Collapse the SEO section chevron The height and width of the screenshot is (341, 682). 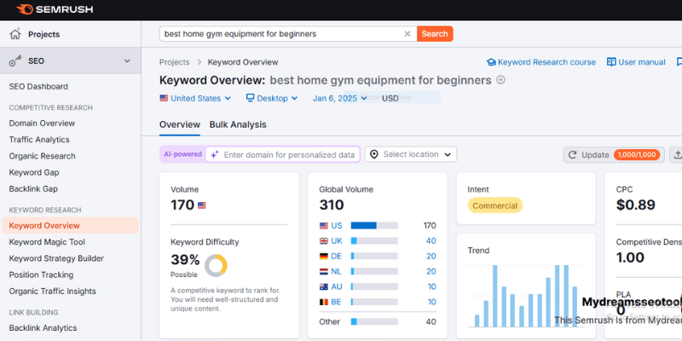click(127, 61)
